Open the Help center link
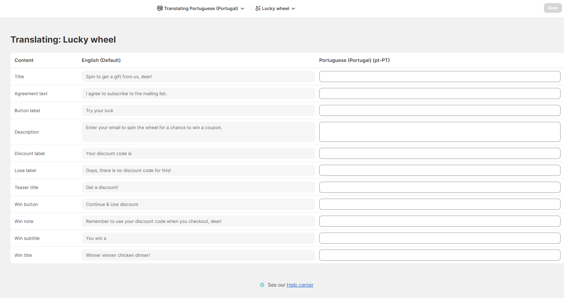Screen dimensions: 564x298 [x=300, y=285]
